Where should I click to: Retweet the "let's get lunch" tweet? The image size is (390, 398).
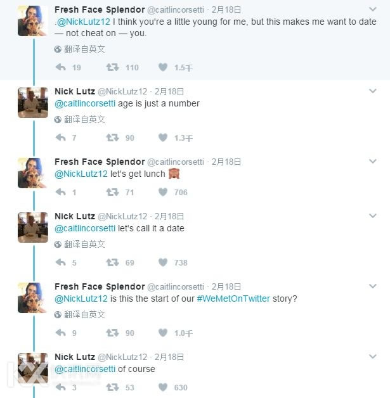[x=112, y=192]
